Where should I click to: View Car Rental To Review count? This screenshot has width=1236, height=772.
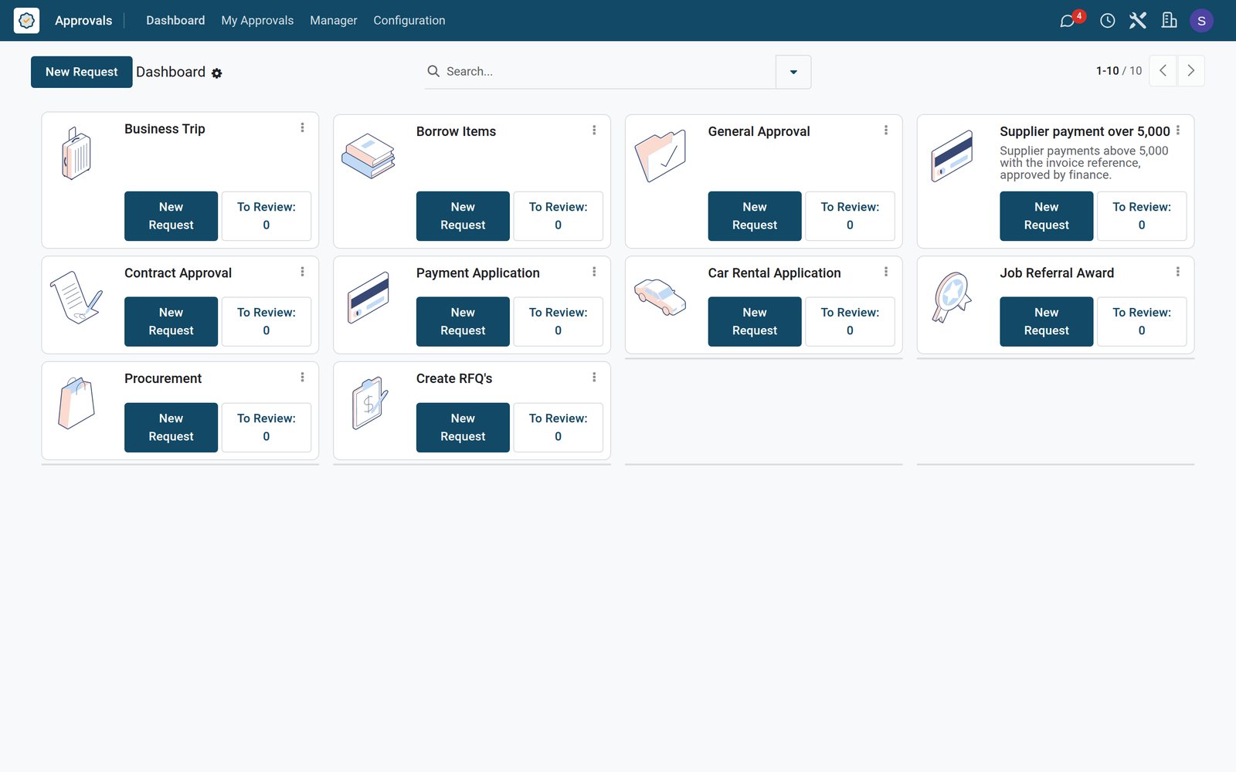point(850,322)
